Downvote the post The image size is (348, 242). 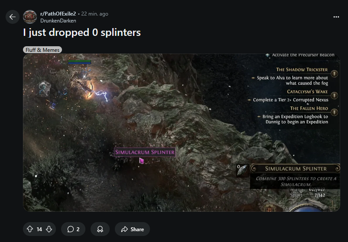[49, 229]
